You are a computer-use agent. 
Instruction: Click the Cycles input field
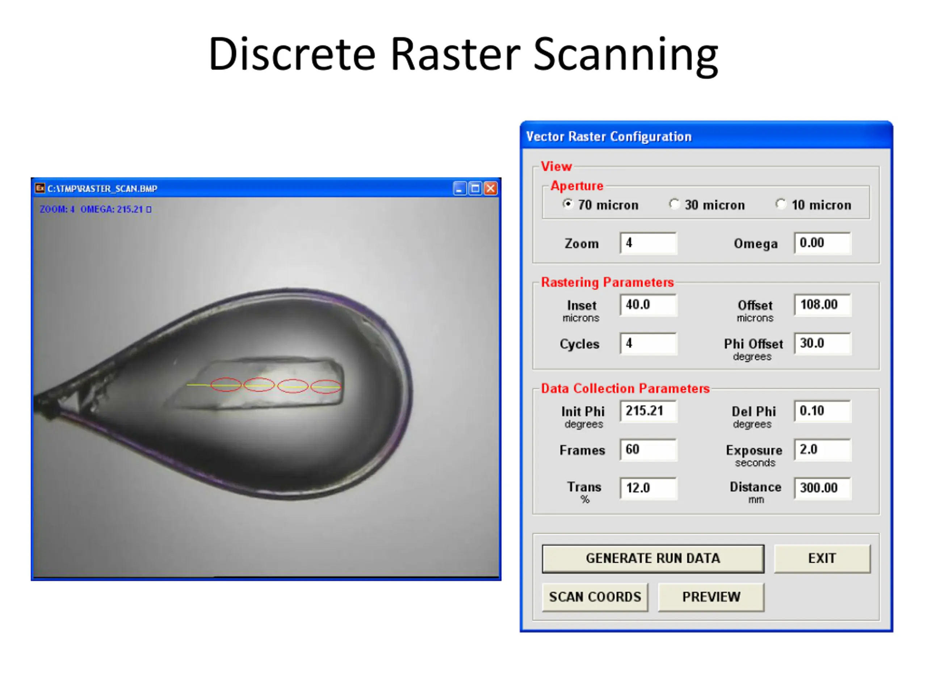pyautogui.click(x=648, y=344)
